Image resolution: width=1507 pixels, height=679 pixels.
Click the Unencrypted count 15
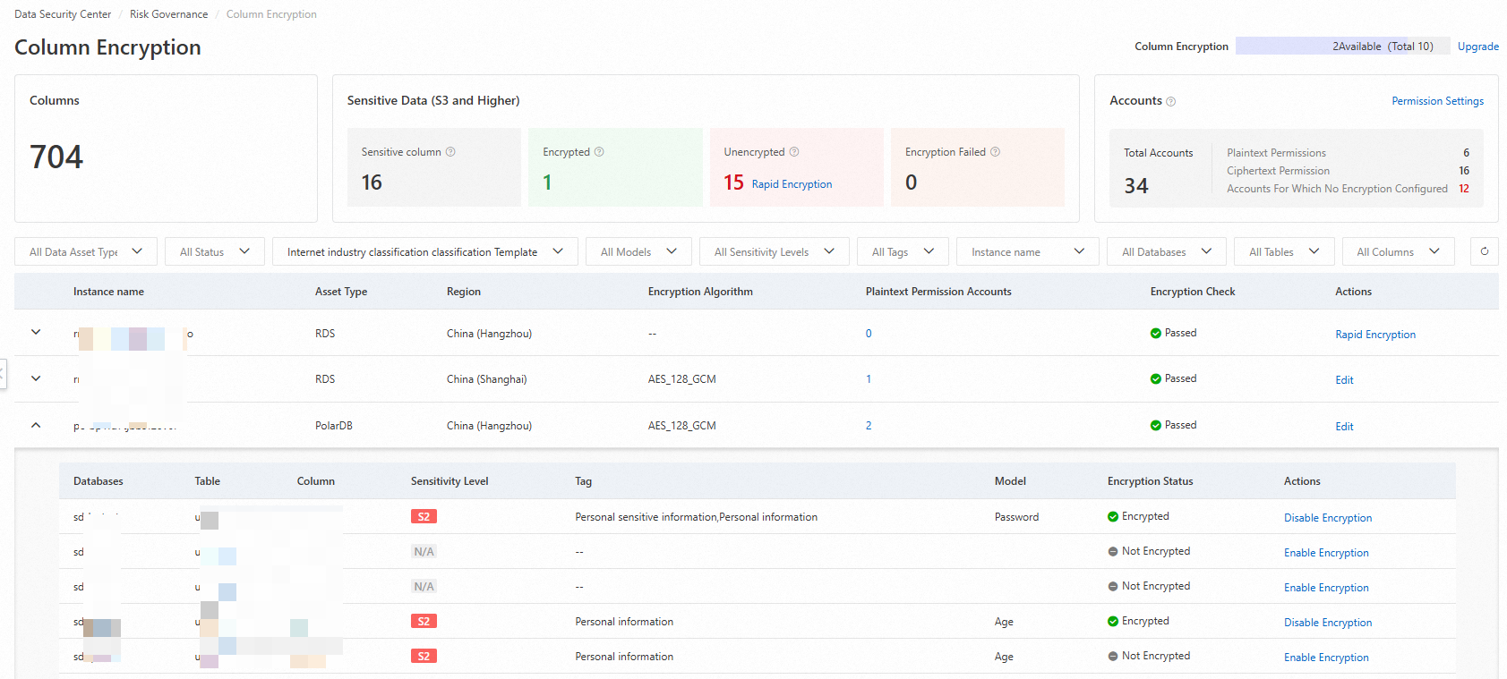click(x=734, y=182)
